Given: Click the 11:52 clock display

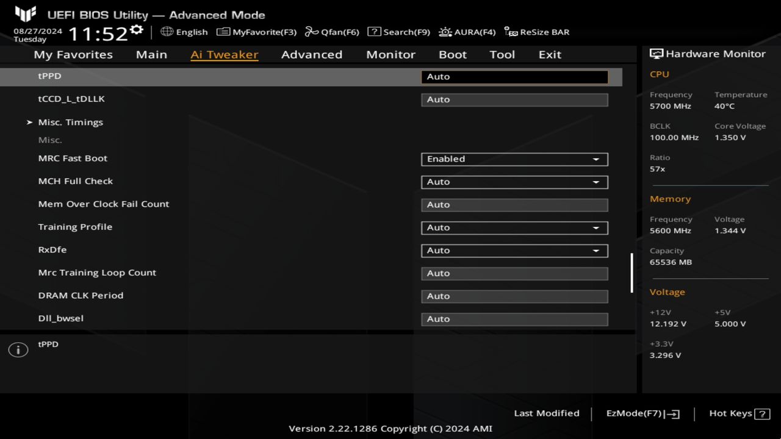Looking at the screenshot, I should coord(98,34).
